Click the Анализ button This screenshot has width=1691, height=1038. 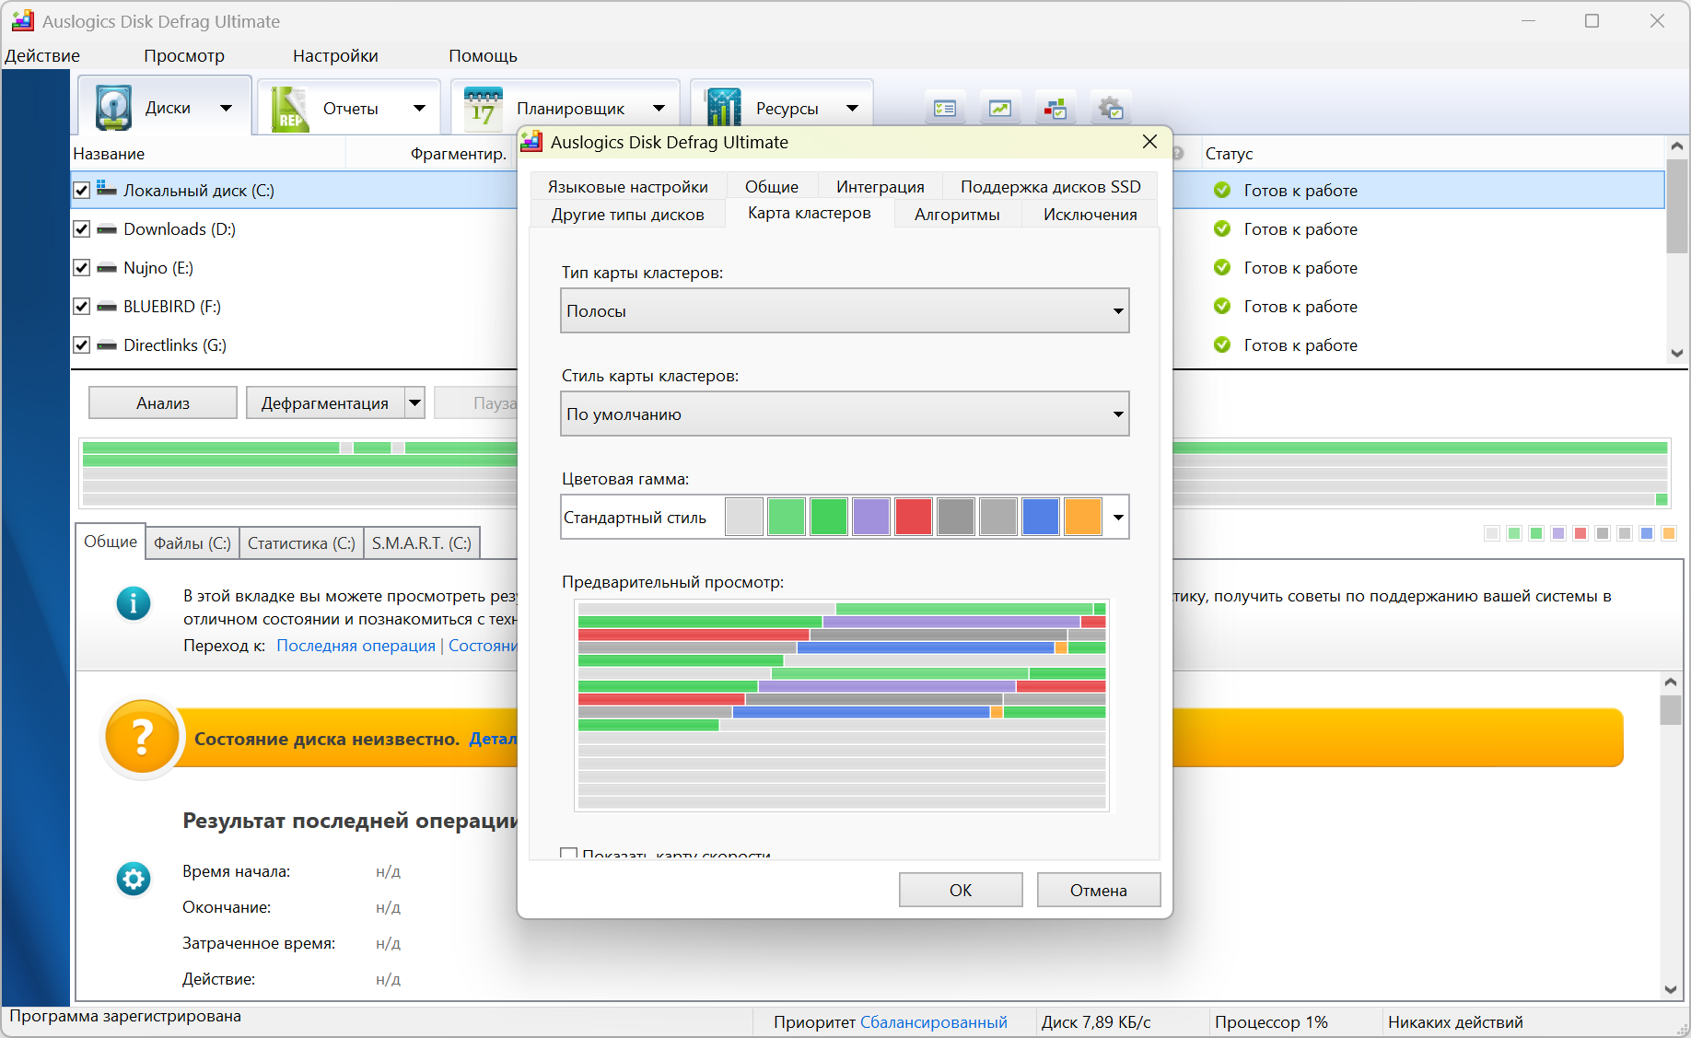[163, 402]
